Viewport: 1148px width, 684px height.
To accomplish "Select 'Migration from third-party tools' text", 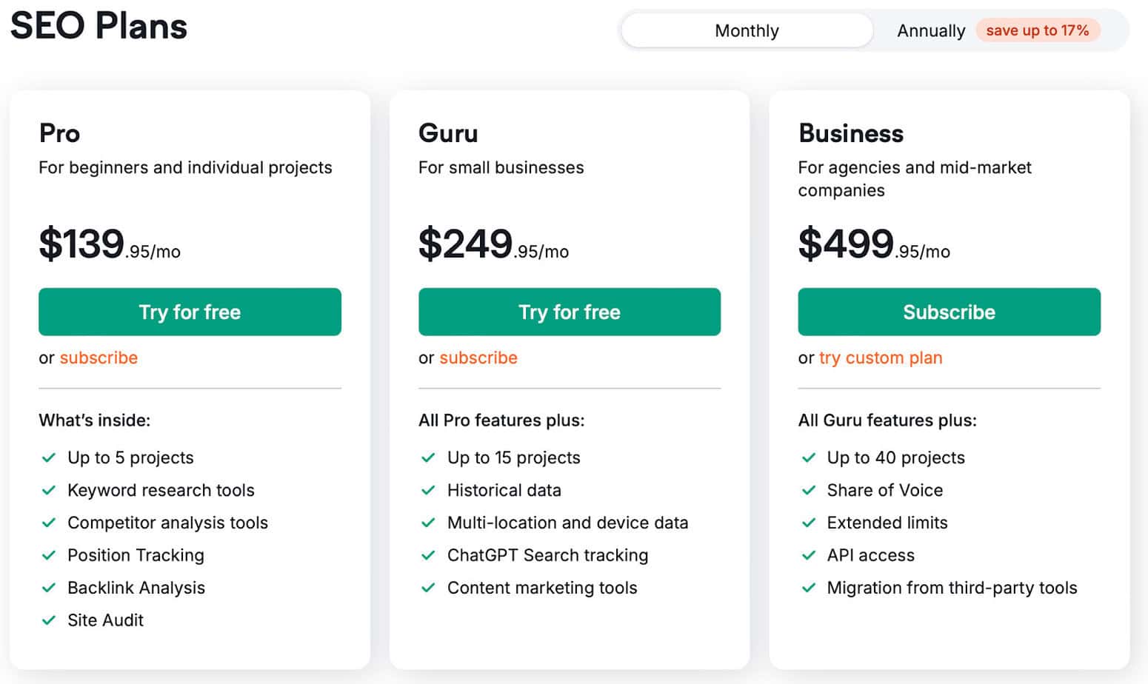I will [952, 588].
